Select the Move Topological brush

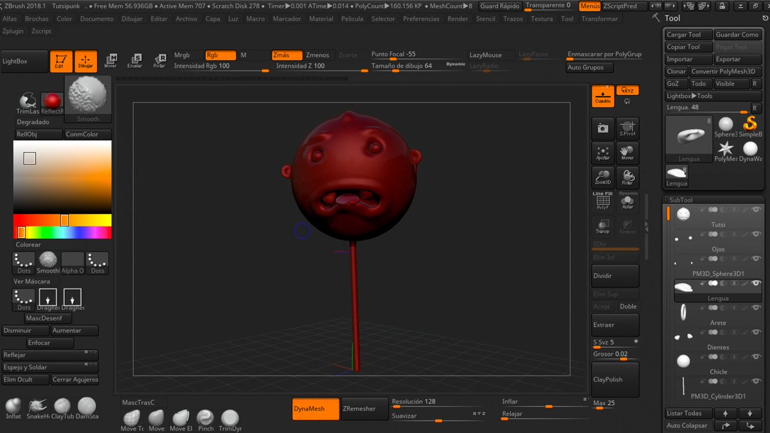coord(132,421)
